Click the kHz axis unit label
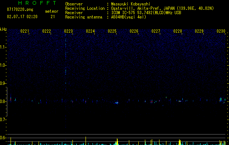The width and height of the screenshot is (229, 145). [x=3, y=29]
